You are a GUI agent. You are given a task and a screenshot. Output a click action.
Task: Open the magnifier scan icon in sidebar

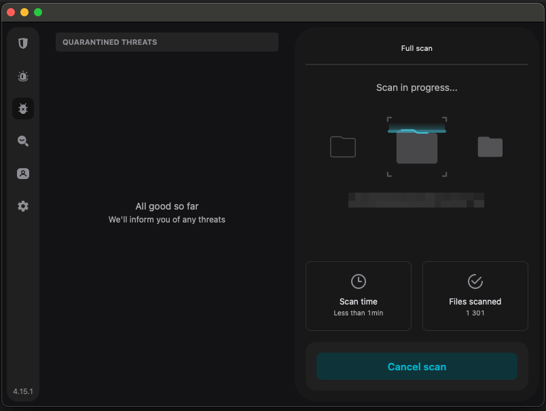pos(23,141)
